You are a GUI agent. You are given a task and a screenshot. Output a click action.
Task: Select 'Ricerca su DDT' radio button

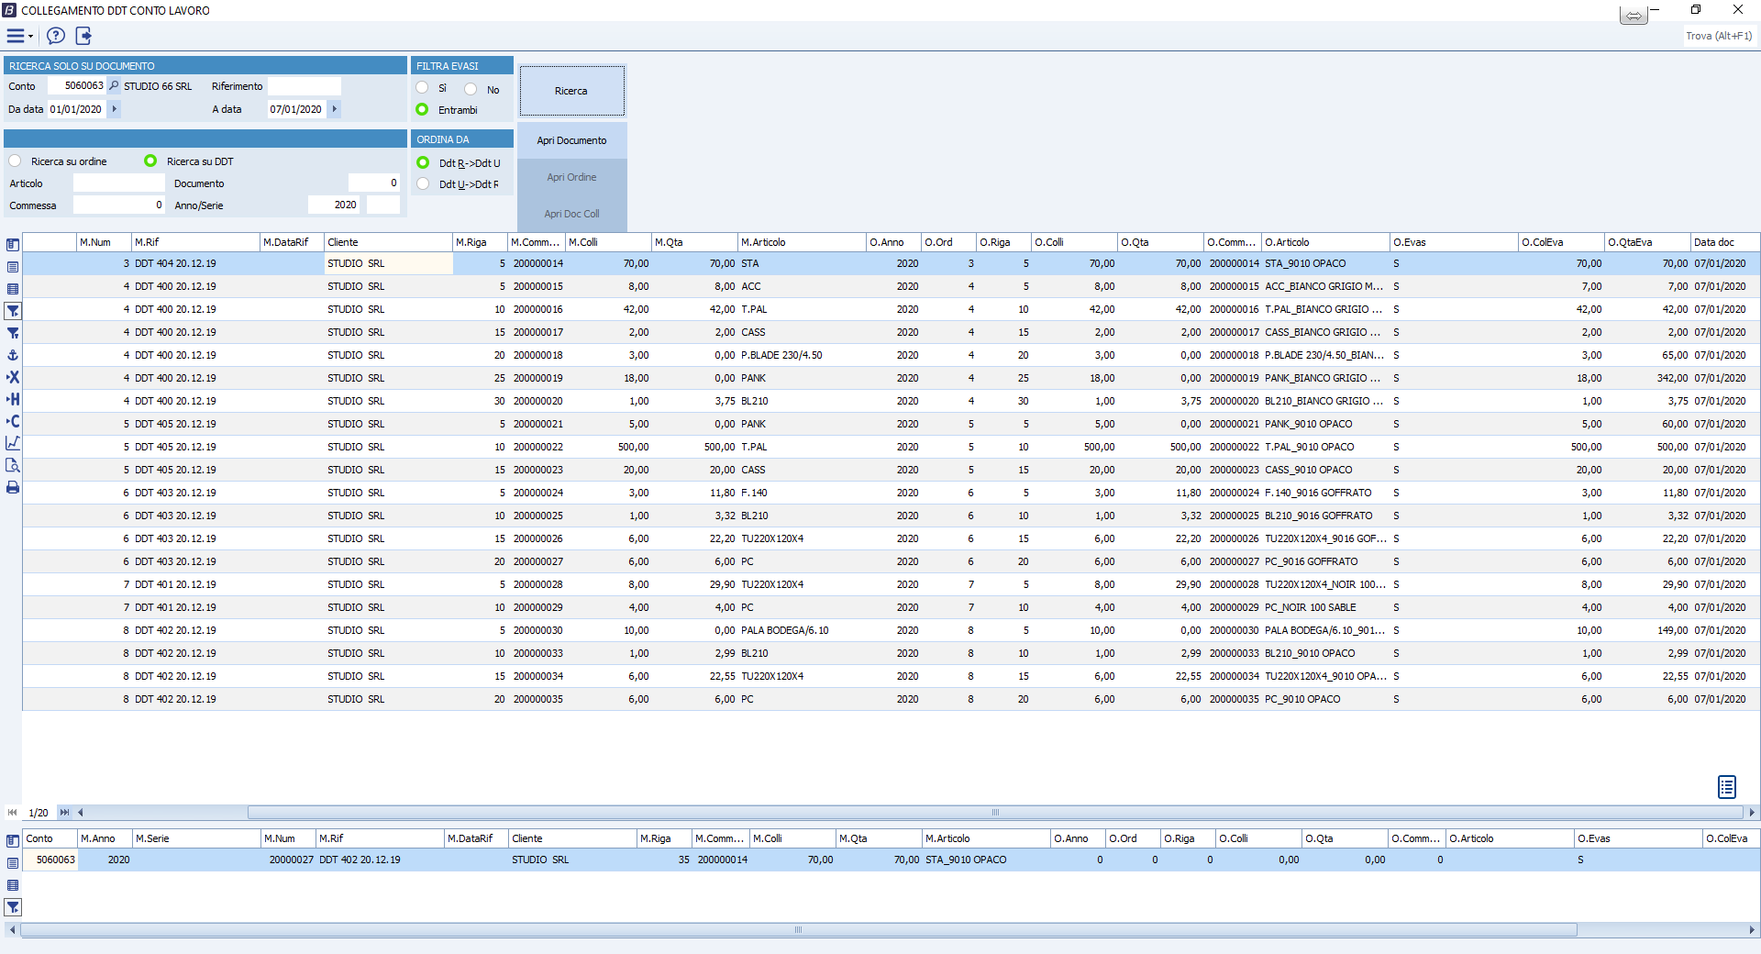pyautogui.click(x=150, y=161)
